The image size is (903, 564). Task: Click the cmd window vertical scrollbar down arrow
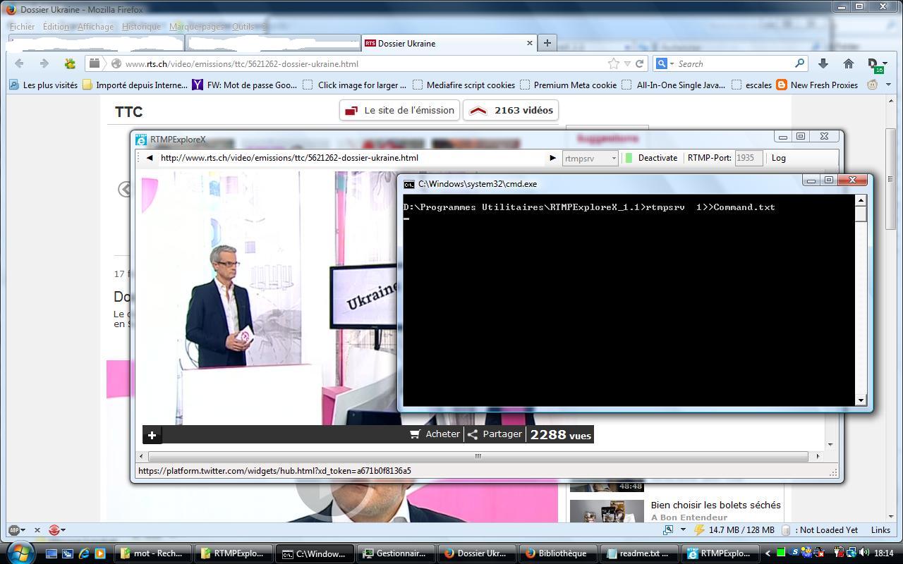[861, 400]
